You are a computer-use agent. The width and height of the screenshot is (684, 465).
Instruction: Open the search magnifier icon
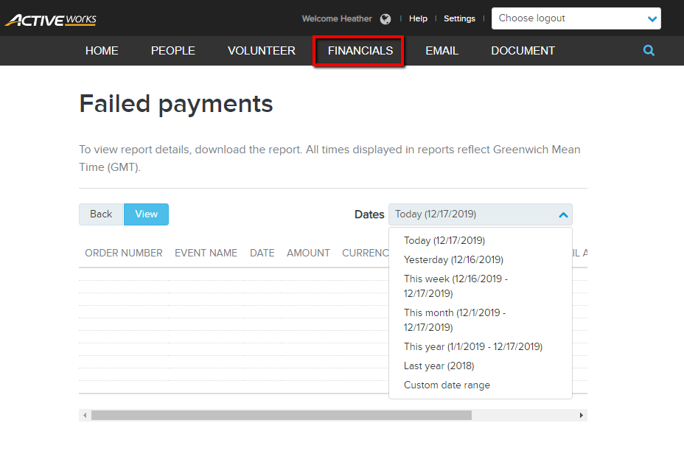(649, 51)
